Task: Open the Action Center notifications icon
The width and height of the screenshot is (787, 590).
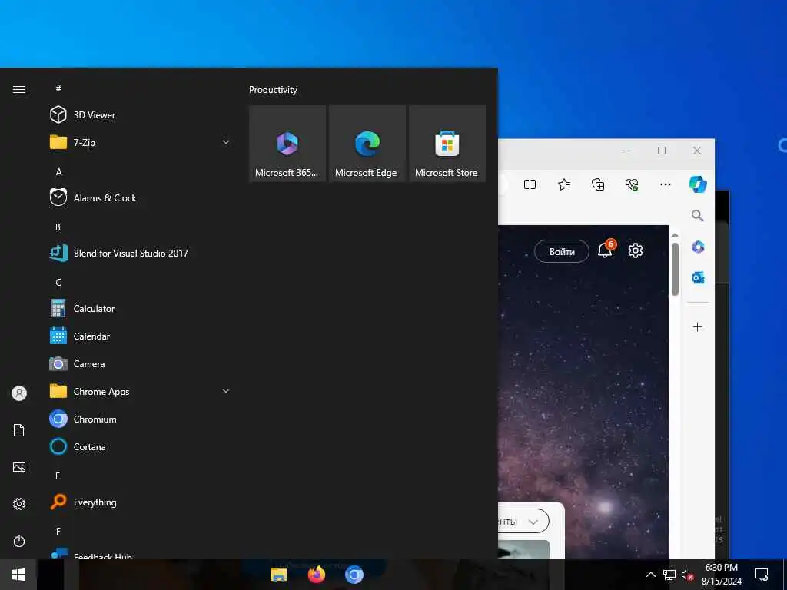Action: click(x=762, y=575)
